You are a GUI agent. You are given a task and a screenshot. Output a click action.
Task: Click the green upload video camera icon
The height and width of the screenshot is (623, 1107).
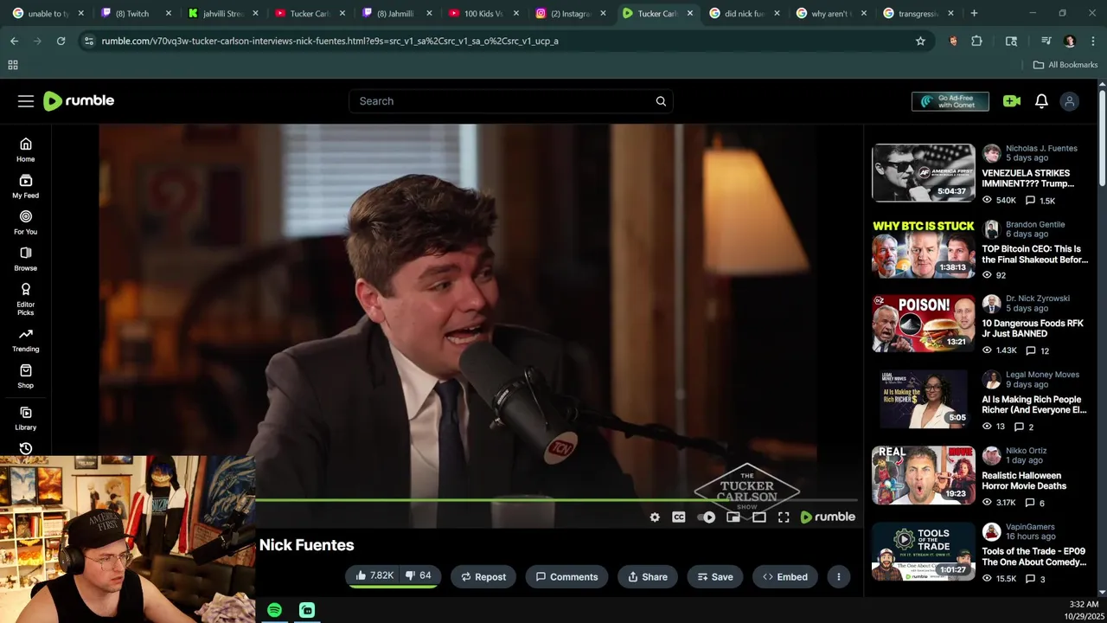[x=1012, y=101]
